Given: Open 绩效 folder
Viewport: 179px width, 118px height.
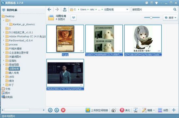Looking at the screenshot, I should [10, 81].
